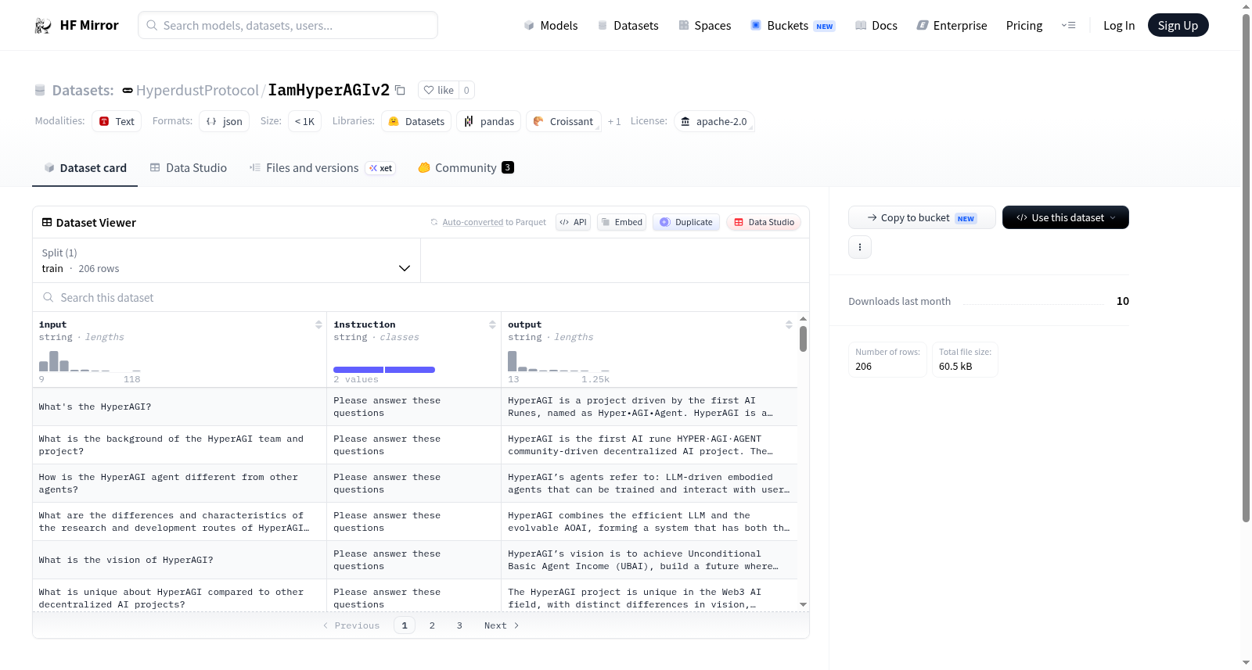Viewport: 1252px width, 670px height.
Task: Click the pandas library tag
Action: point(489,121)
